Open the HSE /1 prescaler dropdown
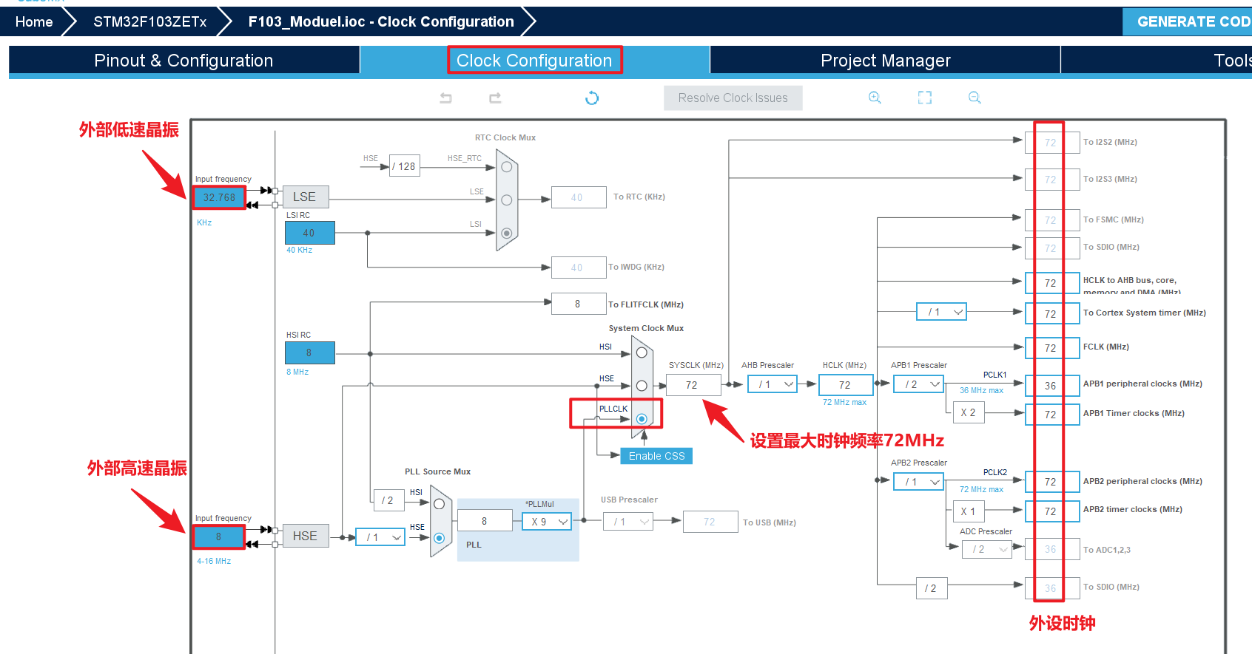The height and width of the screenshot is (654, 1252). point(380,537)
